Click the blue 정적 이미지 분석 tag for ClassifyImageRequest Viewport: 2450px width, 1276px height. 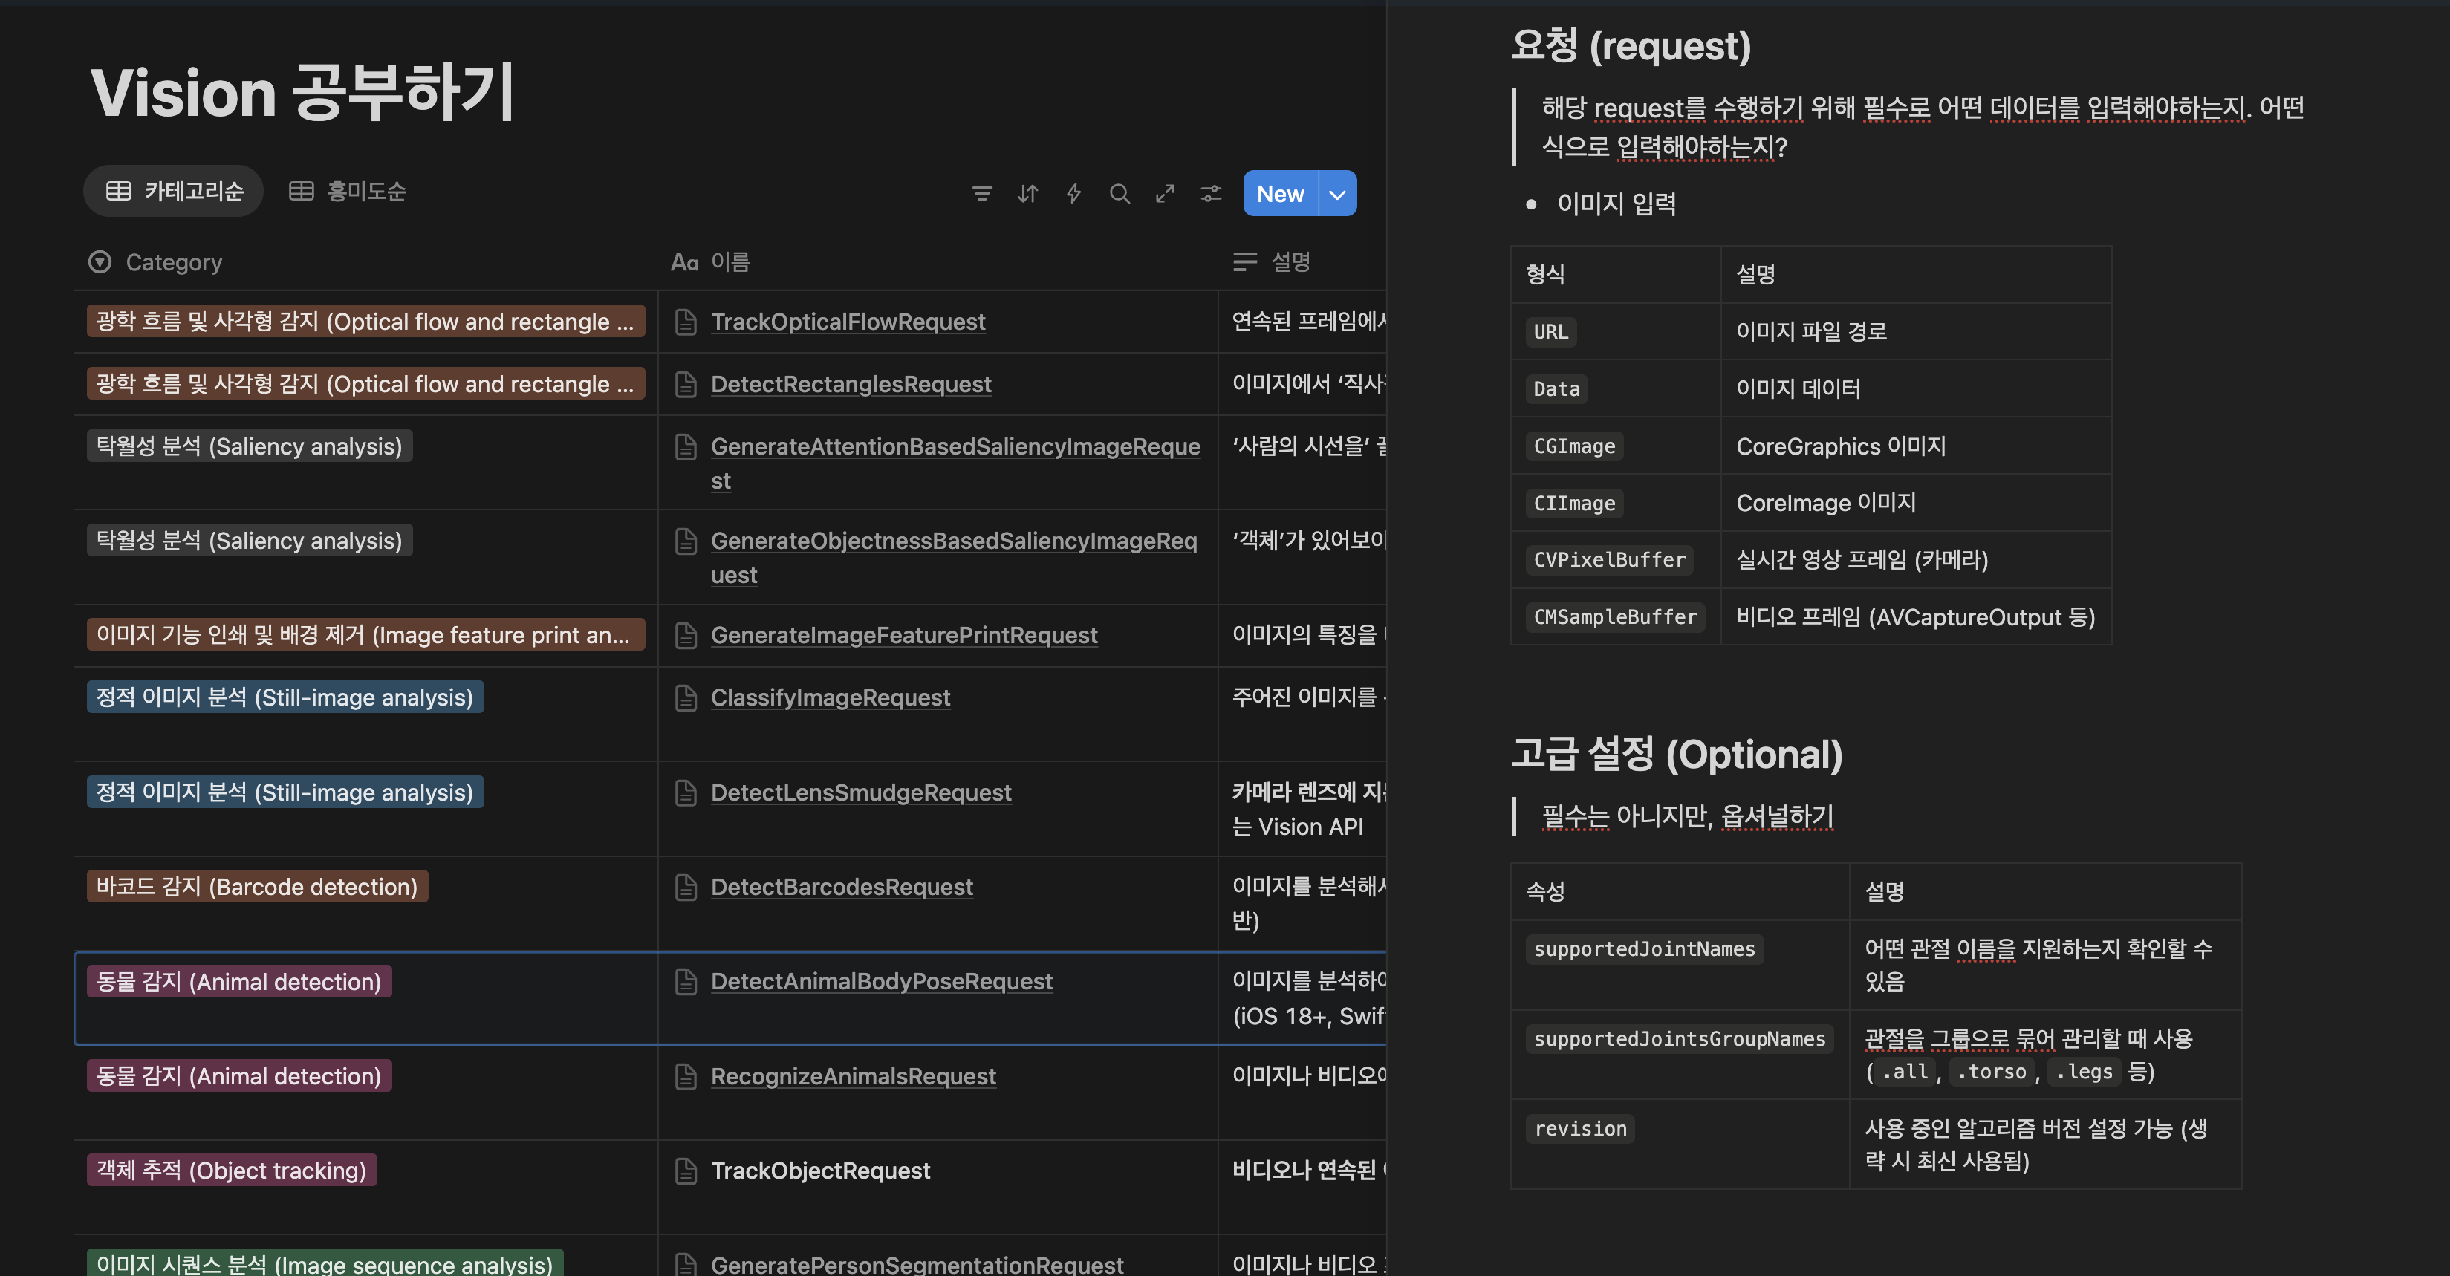tap(285, 698)
